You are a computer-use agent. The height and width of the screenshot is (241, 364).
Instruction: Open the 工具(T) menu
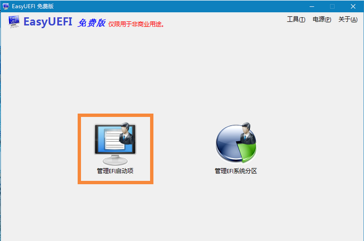click(296, 19)
